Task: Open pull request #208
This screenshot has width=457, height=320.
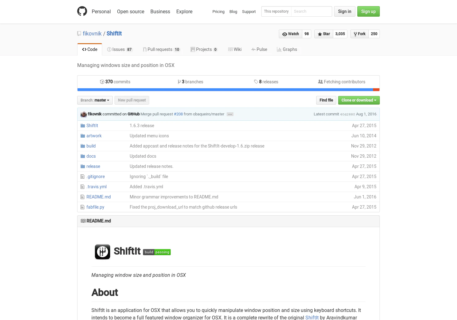Action: 178,114
